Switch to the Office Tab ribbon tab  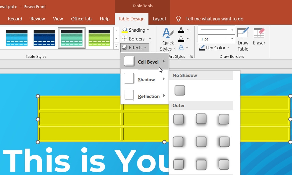pos(81,19)
